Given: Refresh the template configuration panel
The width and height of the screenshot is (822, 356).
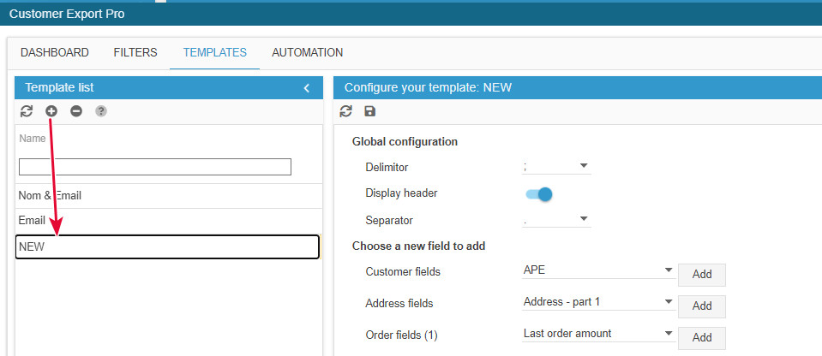Looking at the screenshot, I should (x=346, y=111).
